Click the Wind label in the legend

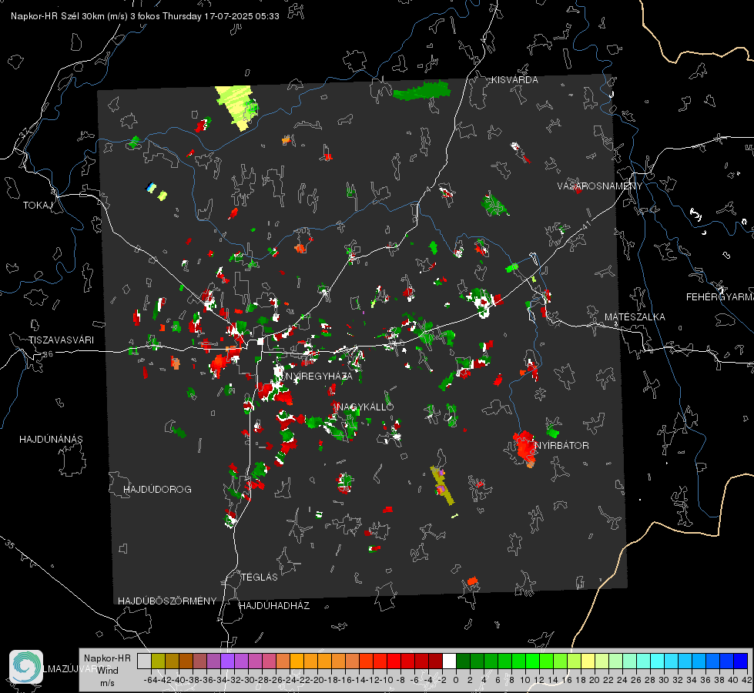108,671
